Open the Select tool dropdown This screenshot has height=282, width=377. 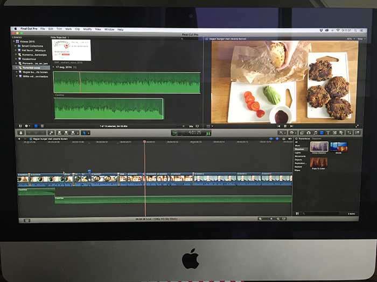point(85,133)
